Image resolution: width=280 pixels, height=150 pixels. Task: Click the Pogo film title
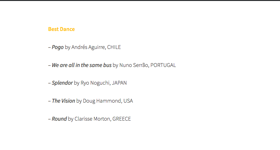coord(58,47)
